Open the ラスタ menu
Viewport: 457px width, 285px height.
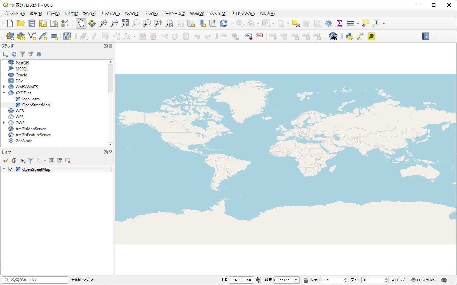pos(151,14)
